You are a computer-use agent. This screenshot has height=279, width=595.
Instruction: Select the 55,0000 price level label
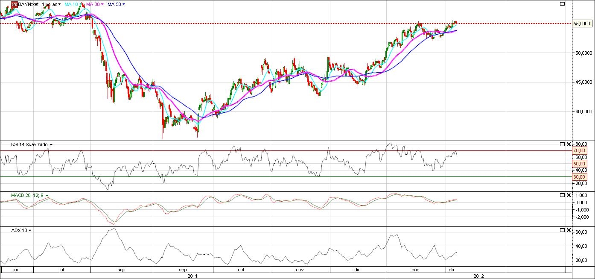[x=582, y=24]
